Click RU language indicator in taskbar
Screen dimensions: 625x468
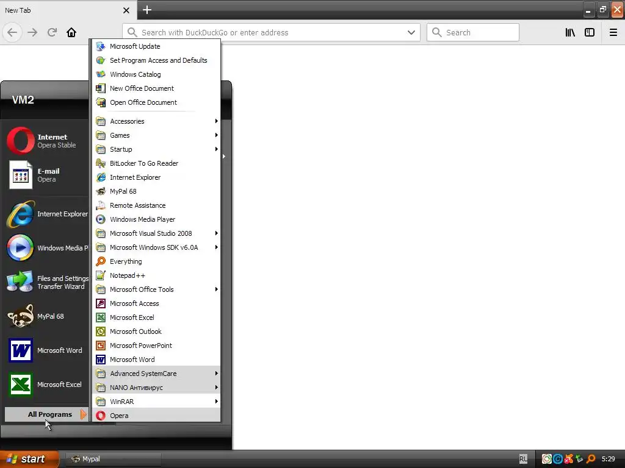(x=523, y=459)
